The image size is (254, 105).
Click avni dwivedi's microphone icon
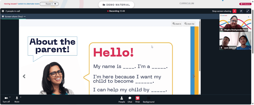[x=221, y=48]
